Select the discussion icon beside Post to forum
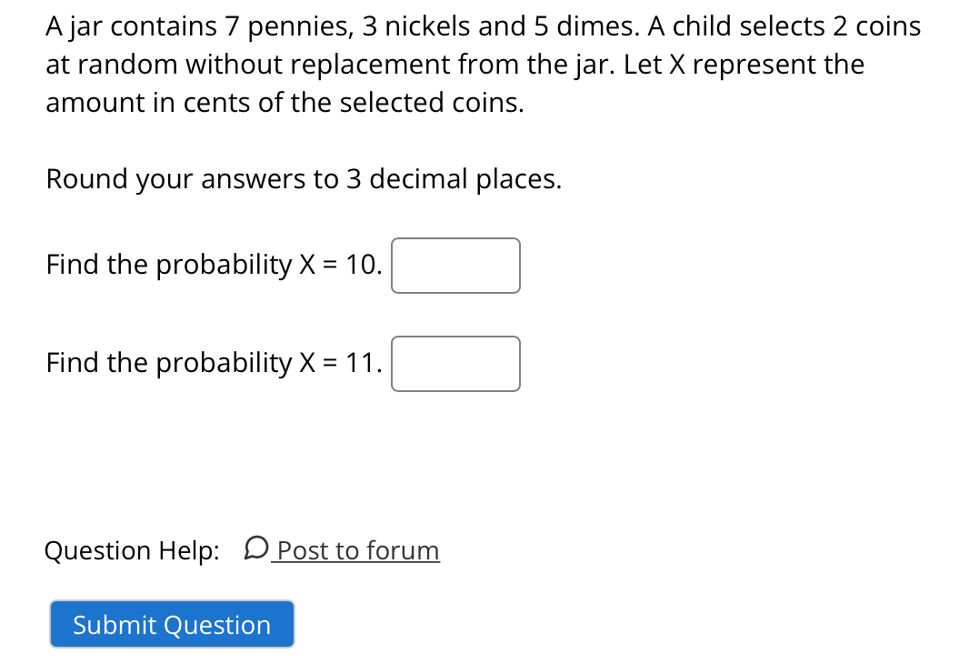 coord(257,549)
